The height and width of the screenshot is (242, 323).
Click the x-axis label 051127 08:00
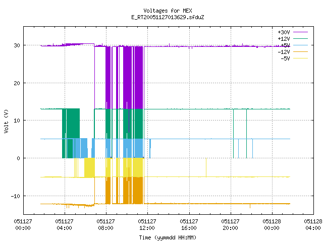[105, 224]
